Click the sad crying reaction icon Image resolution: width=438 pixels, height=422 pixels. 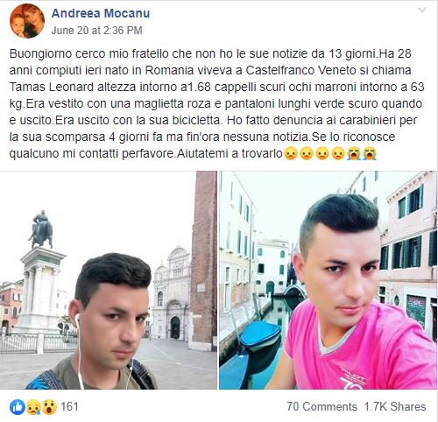(x=33, y=407)
